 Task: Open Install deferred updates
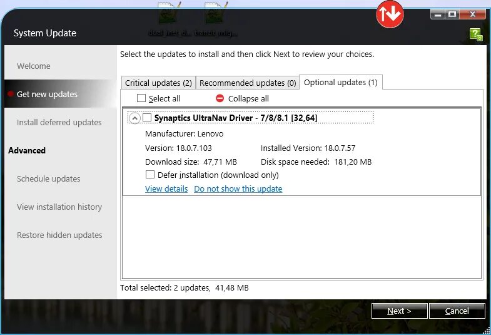tap(59, 122)
